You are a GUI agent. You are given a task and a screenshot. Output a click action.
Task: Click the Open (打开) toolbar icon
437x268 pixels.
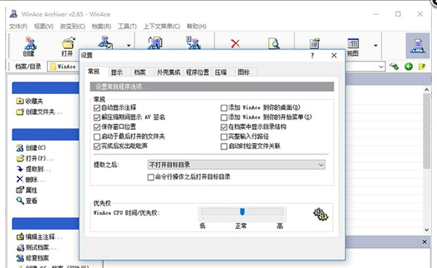pyautogui.click(x=68, y=46)
